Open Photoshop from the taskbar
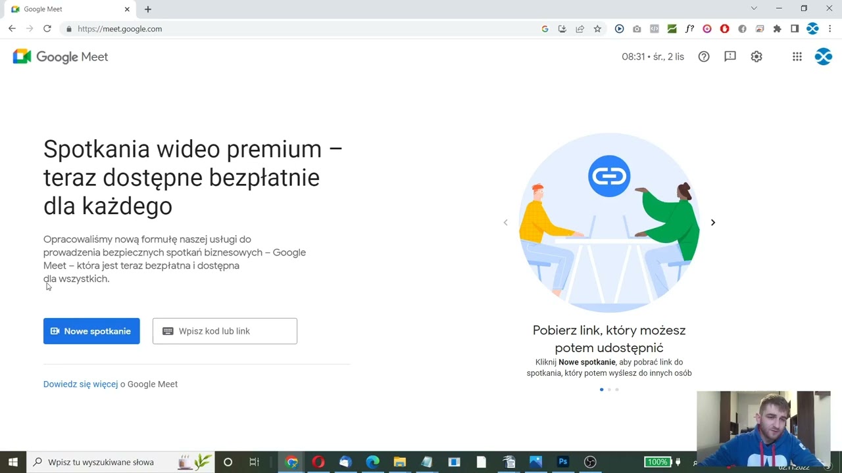The image size is (842, 473). [563, 462]
